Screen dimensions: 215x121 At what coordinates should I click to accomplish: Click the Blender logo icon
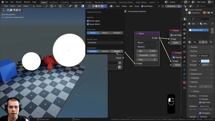[x=3, y=2]
